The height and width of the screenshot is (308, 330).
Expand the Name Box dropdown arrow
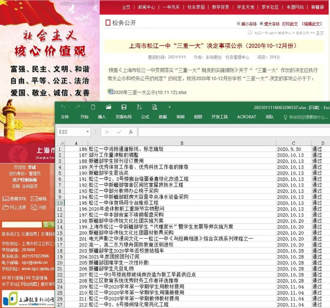click(x=87, y=132)
